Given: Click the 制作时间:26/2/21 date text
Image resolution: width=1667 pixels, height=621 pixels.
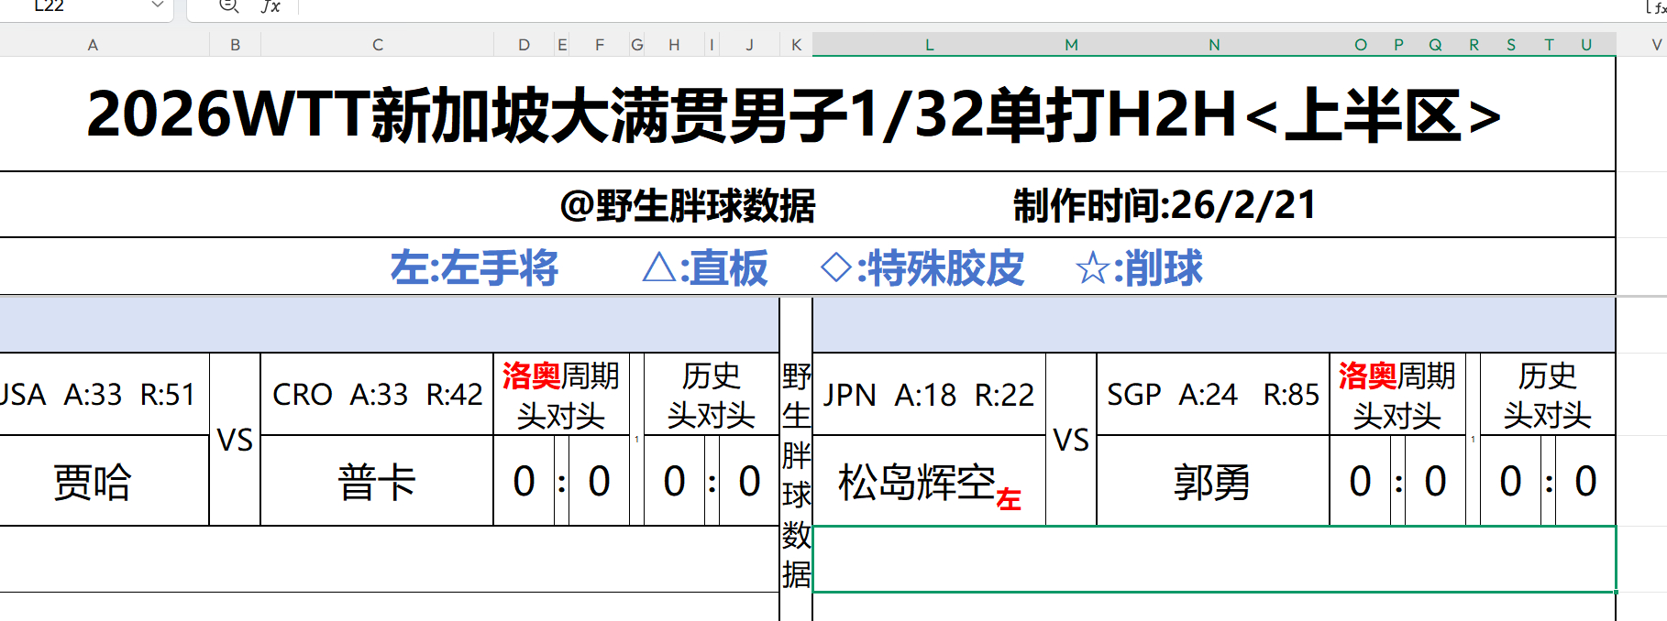Looking at the screenshot, I should coord(1165,205).
